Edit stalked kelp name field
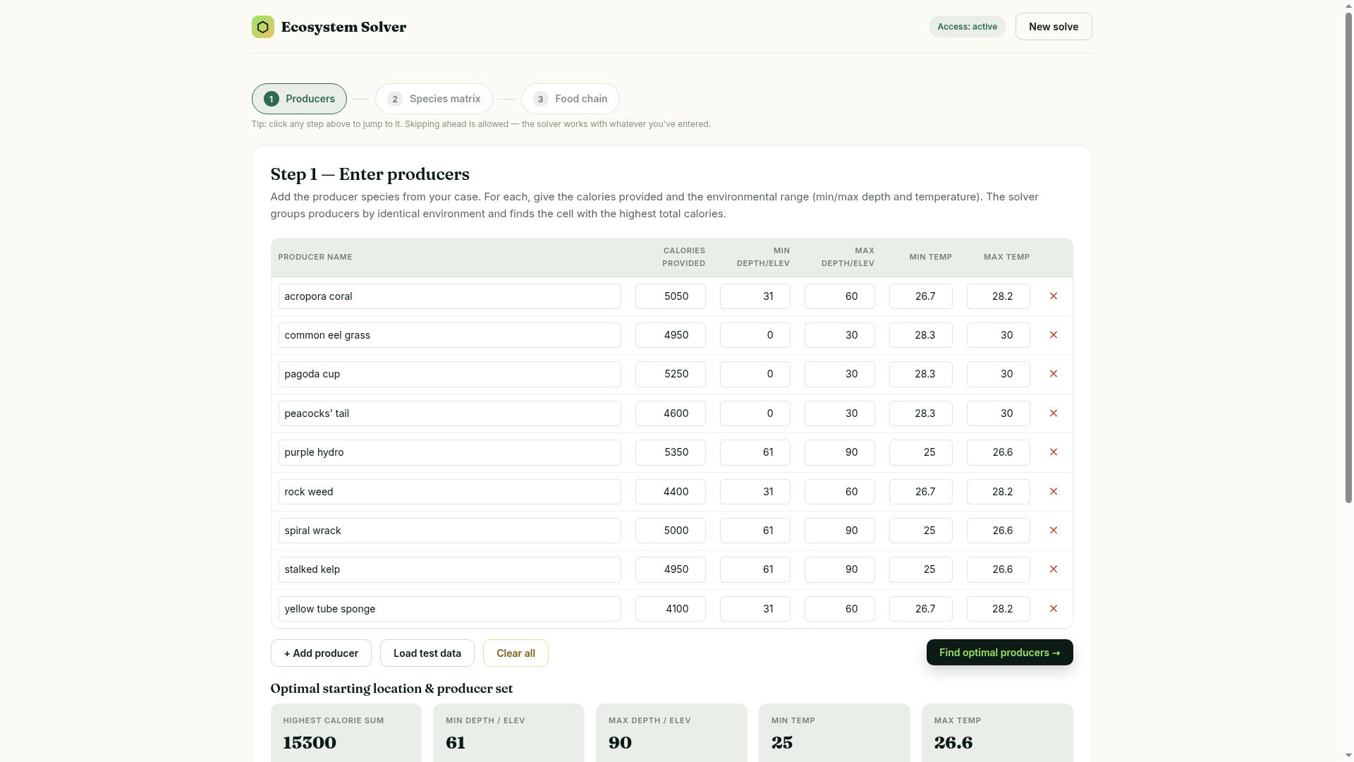1354x762 pixels. tap(450, 569)
